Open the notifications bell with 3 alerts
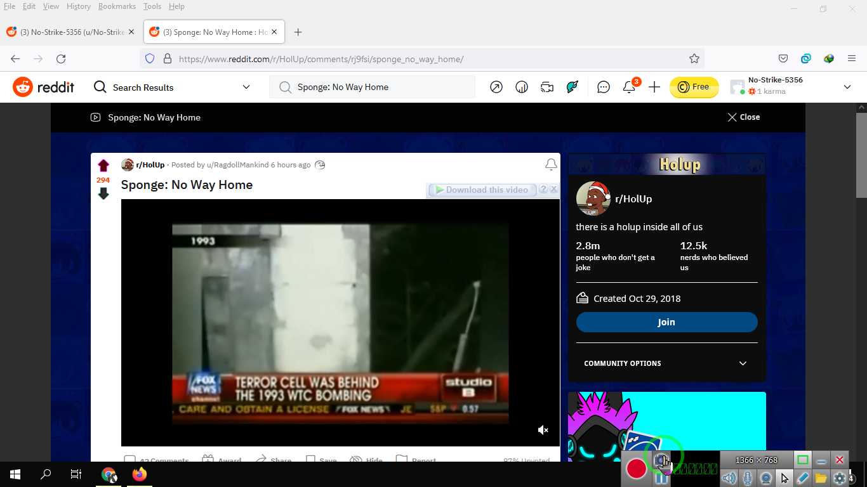The width and height of the screenshot is (867, 487). [x=629, y=88]
